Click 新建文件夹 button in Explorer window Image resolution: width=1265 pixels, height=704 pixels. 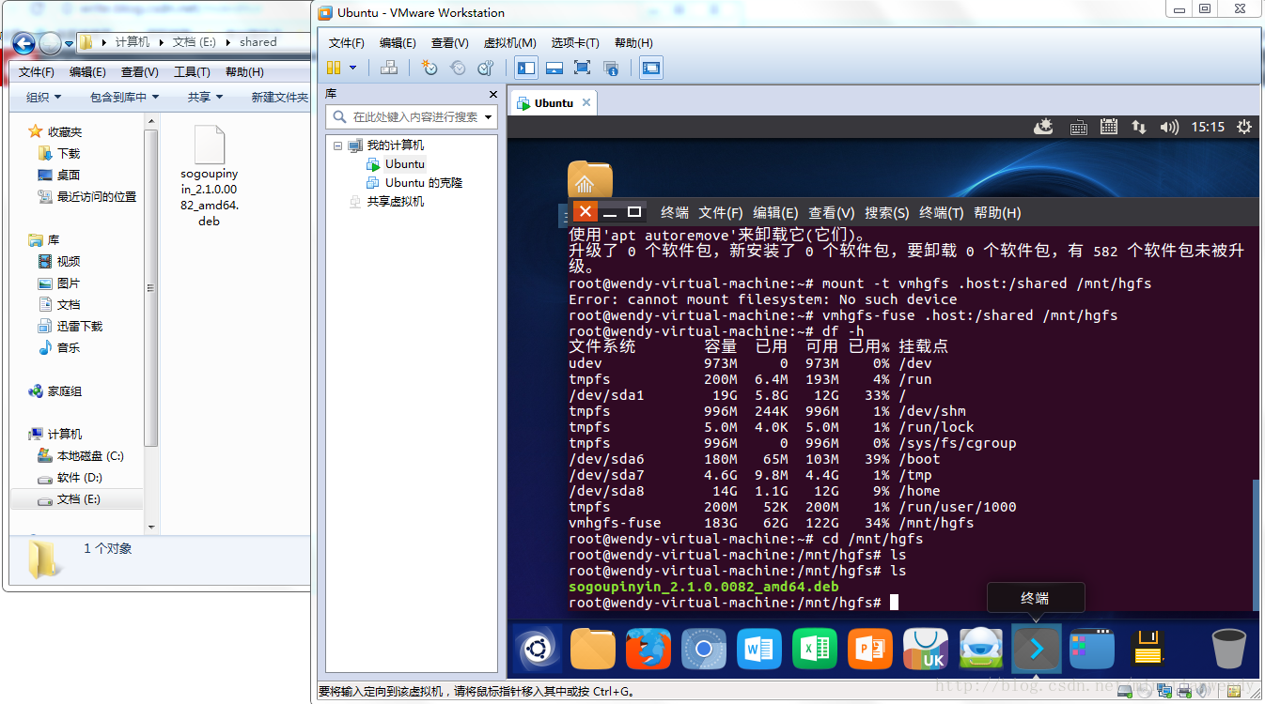(x=280, y=97)
